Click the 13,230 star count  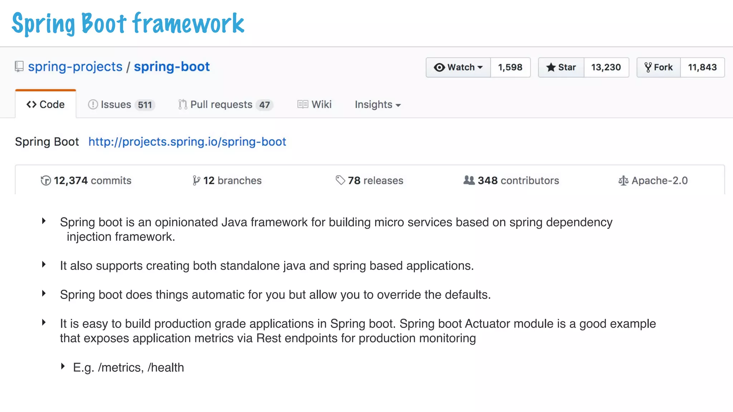pyautogui.click(x=606, y=67)
